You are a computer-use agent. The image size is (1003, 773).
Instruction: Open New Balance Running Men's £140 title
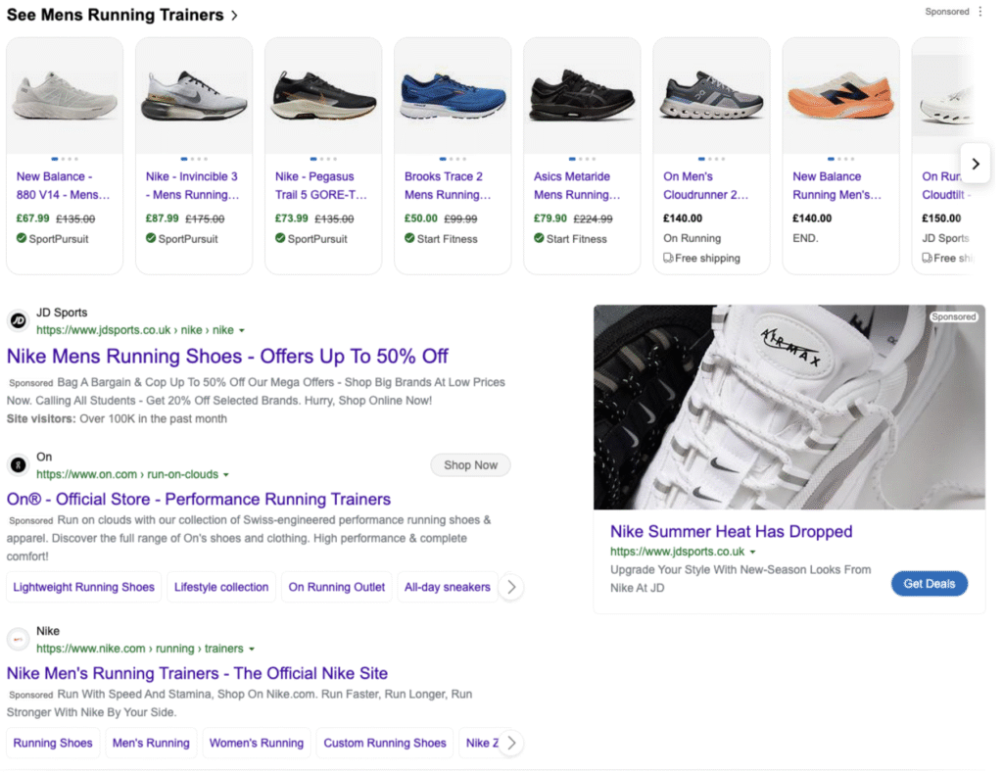[836, 185]
